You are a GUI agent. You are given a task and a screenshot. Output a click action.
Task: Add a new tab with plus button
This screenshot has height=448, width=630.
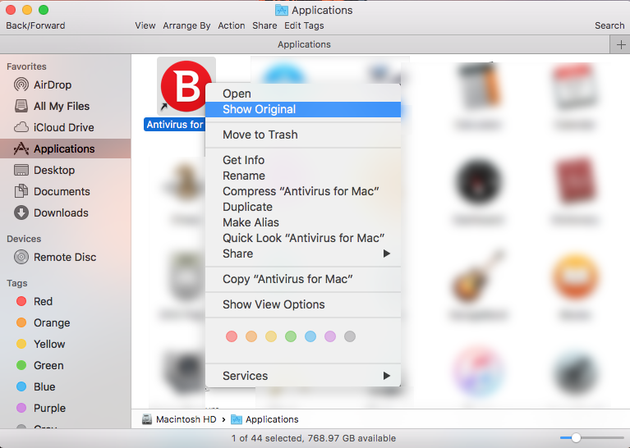[x=620, y=44]
